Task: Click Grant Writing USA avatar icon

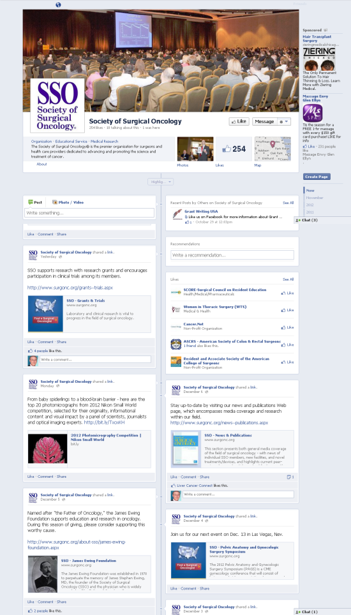Action: click(177, 214)
